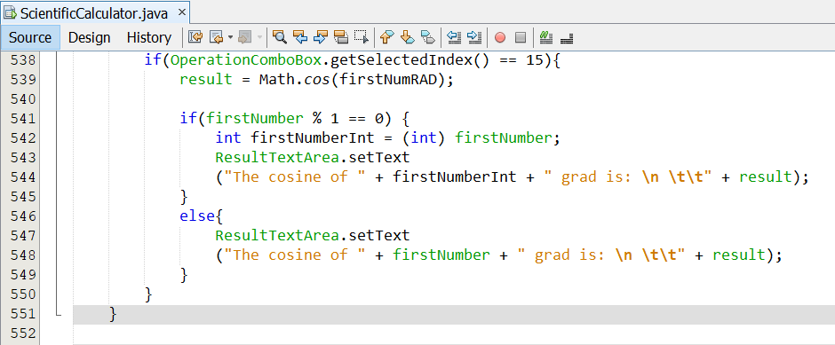Screen dimensions: 835x345
Task: Jump to Last Edit location icon
Action: tap(195, 37)
